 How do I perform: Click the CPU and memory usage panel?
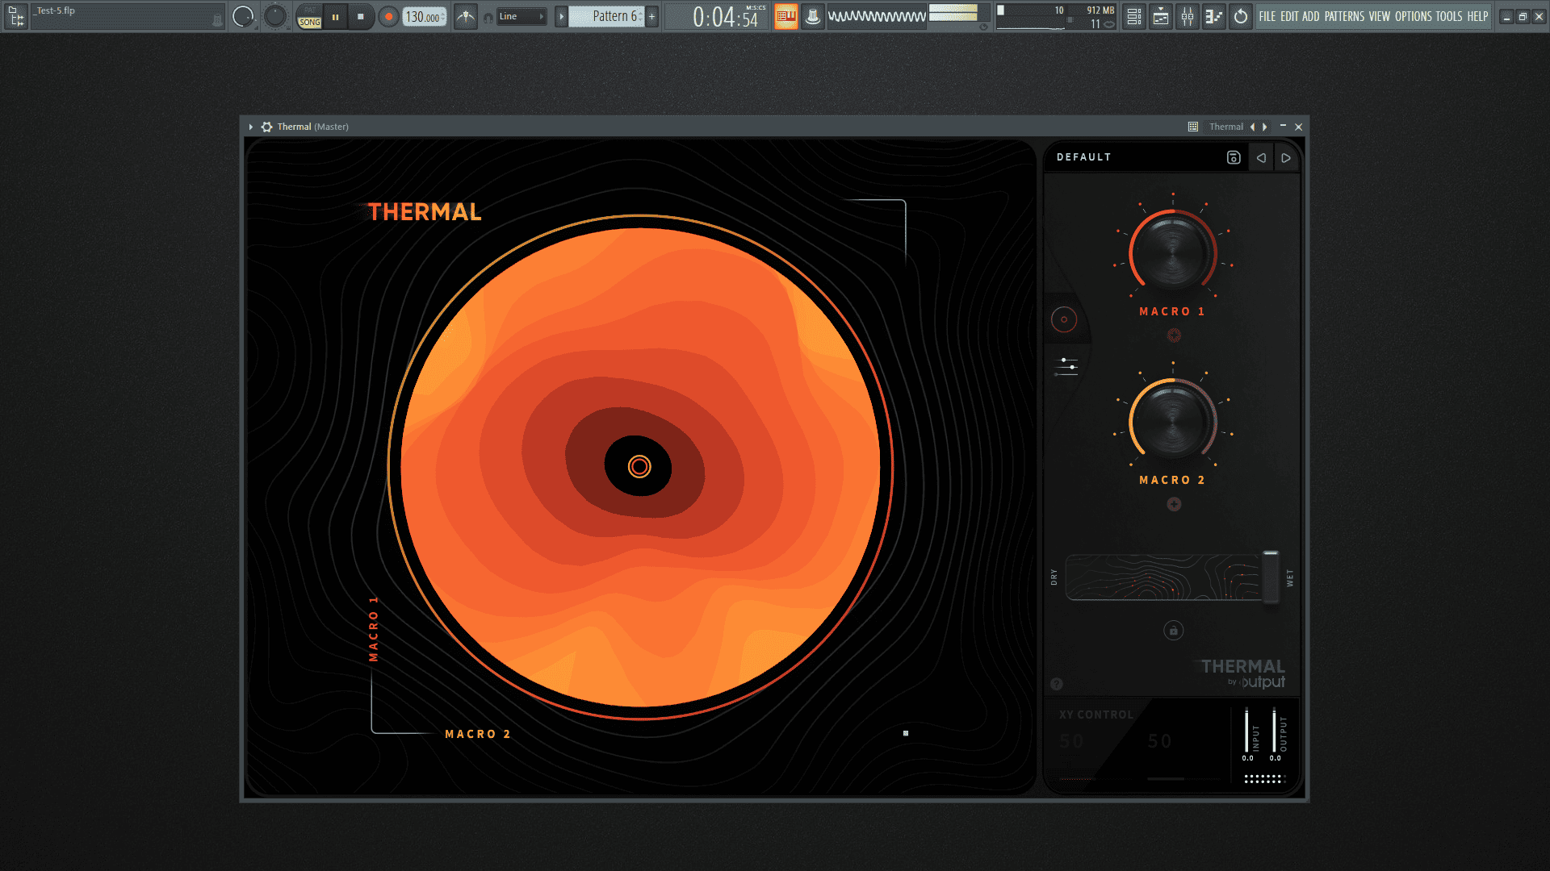click(x=1057, y=16)
